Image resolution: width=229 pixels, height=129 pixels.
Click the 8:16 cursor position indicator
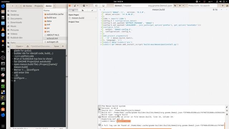215,10
